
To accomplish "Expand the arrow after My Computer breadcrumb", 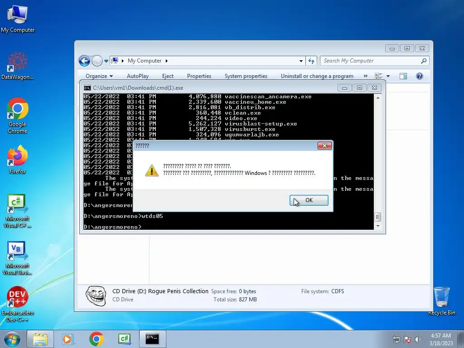I will click(167, 61).
